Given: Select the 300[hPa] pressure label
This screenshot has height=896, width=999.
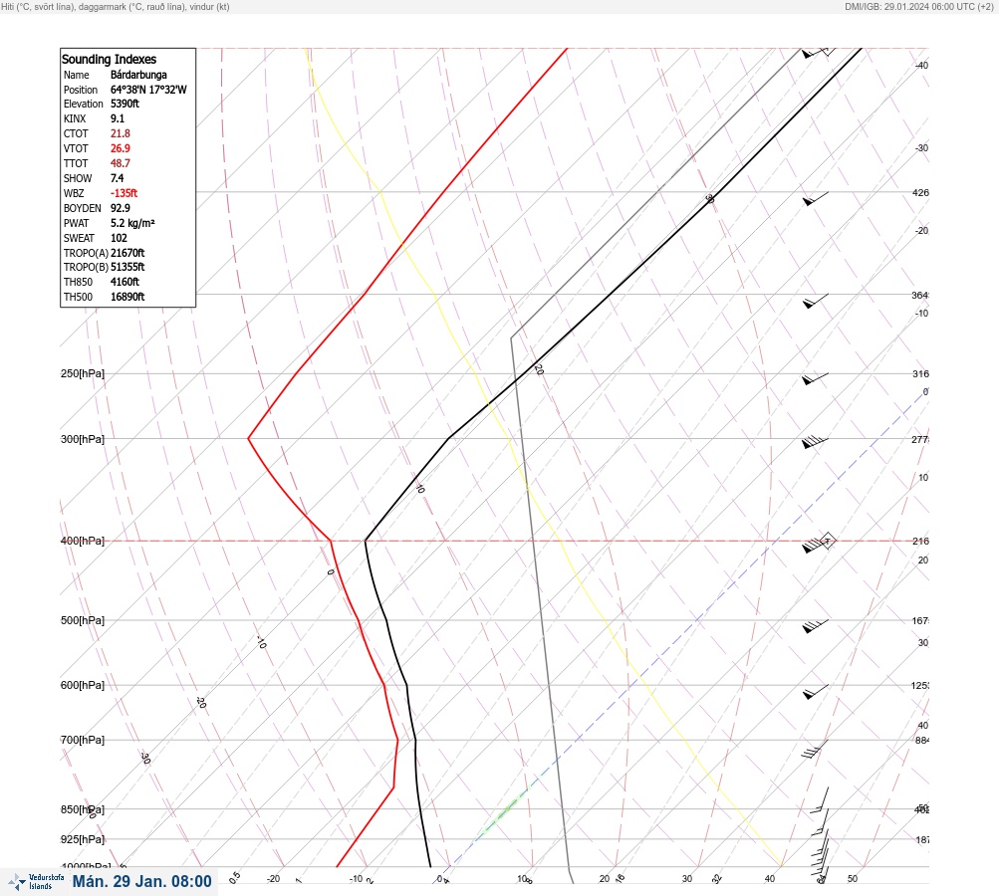Looking at the screenshot, I should click(83, 439).
